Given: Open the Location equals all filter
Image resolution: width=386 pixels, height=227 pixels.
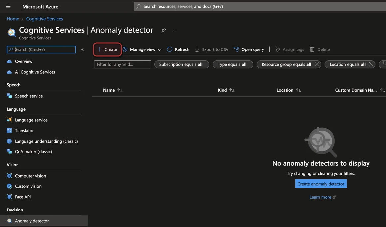Looking at the screenshot, I should (347, 64).
